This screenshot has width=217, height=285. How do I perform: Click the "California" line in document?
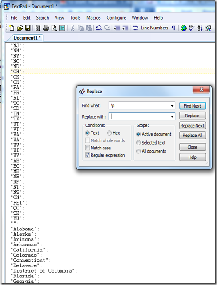[29, 249]
